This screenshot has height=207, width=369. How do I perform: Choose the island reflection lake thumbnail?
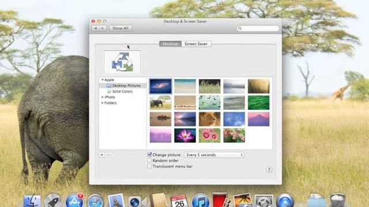click(160, 119)
